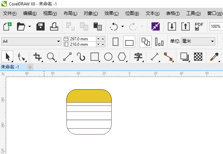Select the Shape edit tool
The height and width of the screenshot is (154, 223).
coord(21,57)
